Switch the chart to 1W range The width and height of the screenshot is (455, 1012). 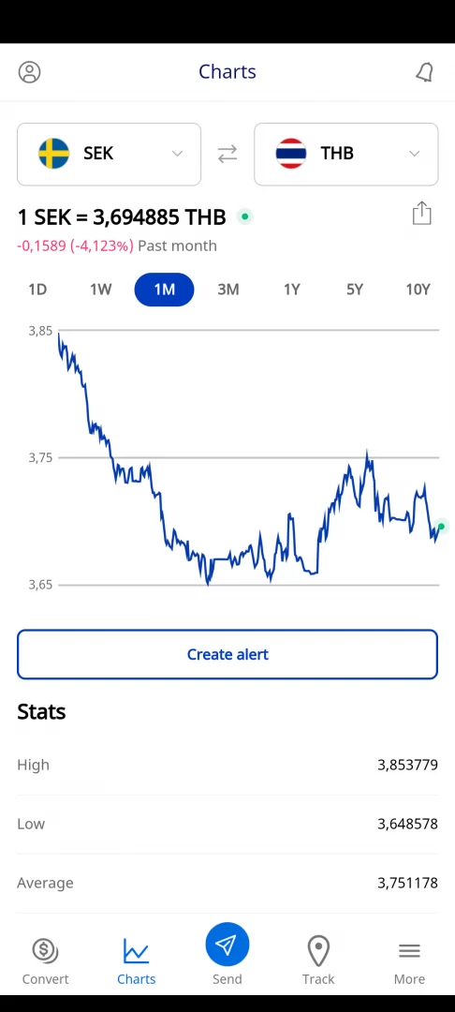point(100,290)
